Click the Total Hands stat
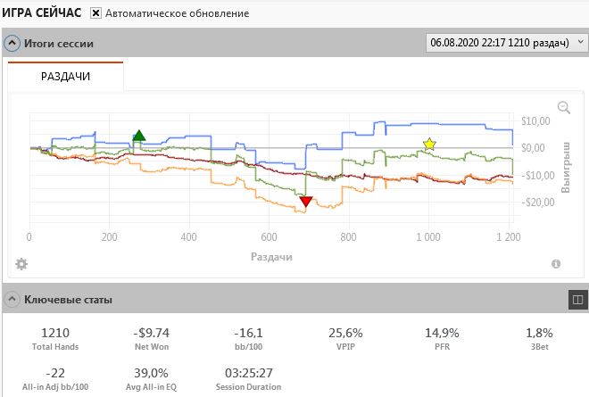The height and width of the screenshot is (397, 589). pos(55,338)
